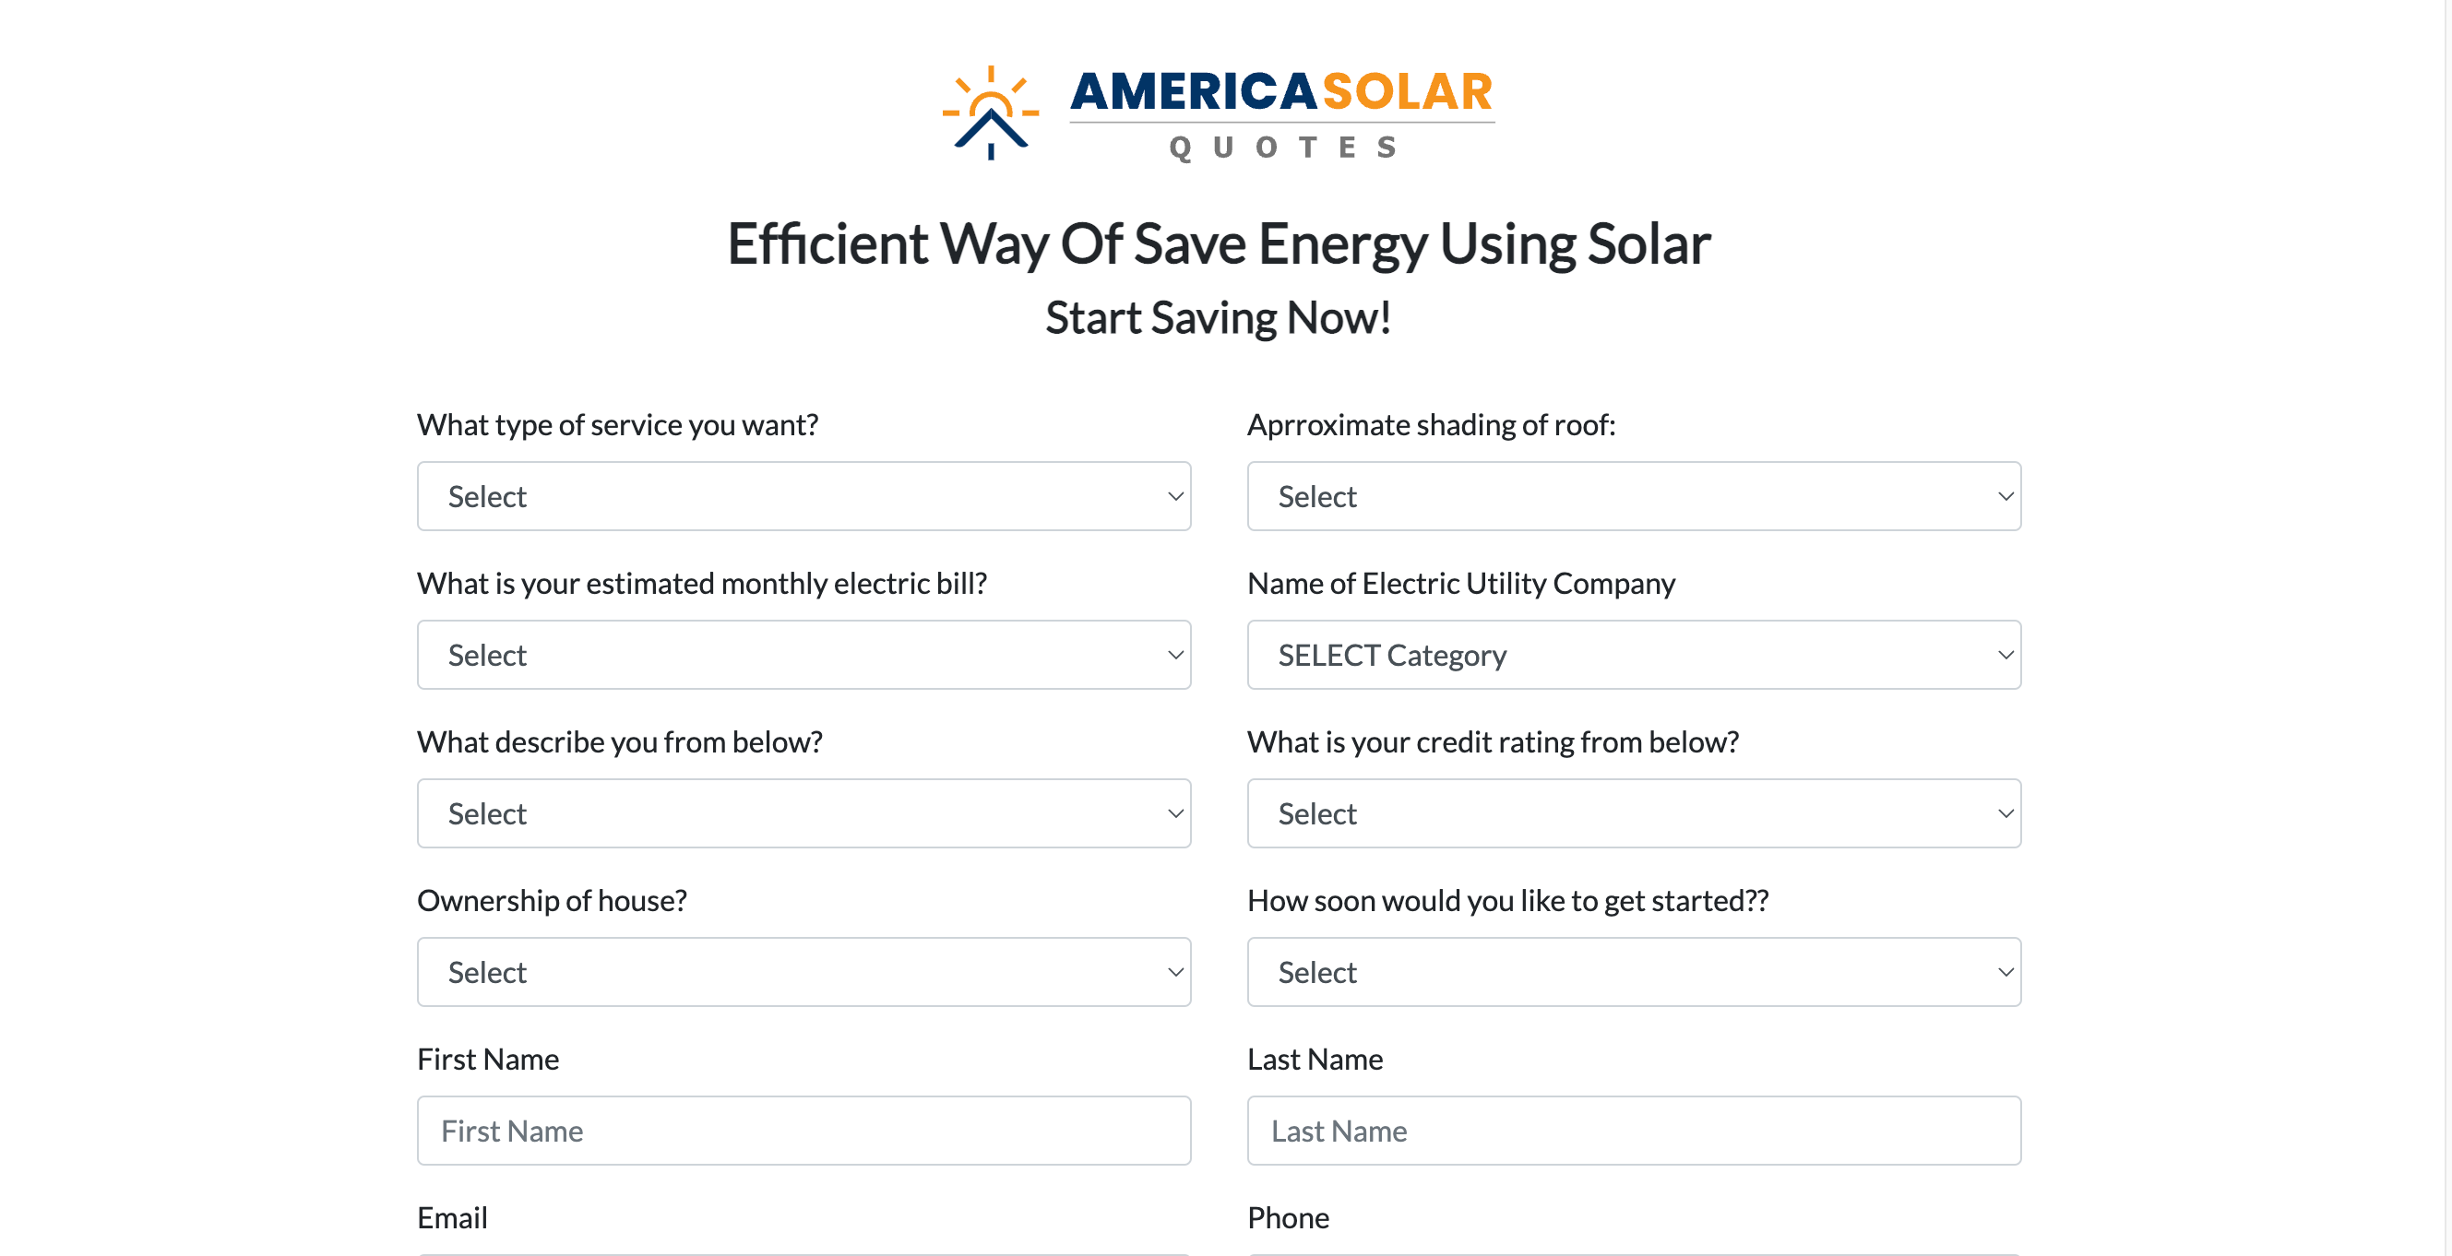The image size is (2452, 1256).
Task: Open the service type dropdown
Action: (x=803, y=496)
